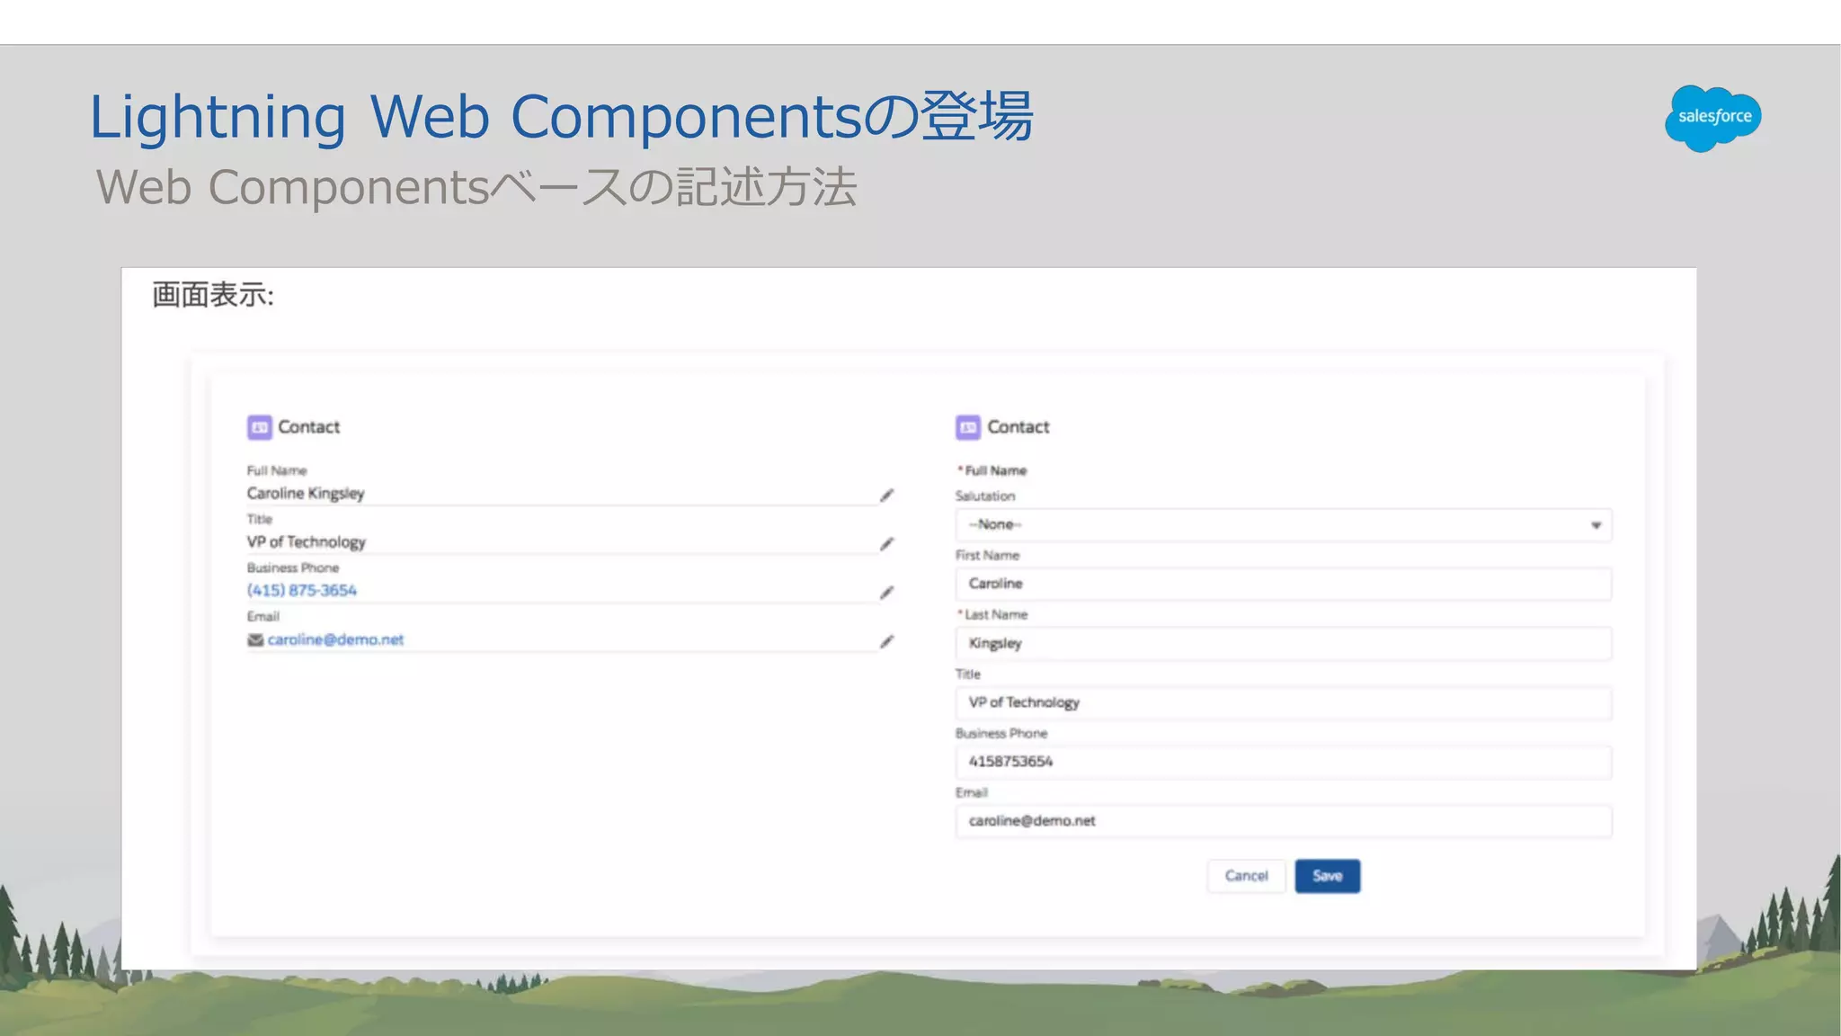The image size is (1841, 1036).
Task: Open the Salutation dropdown
Action: click(x=1282, y=524)
